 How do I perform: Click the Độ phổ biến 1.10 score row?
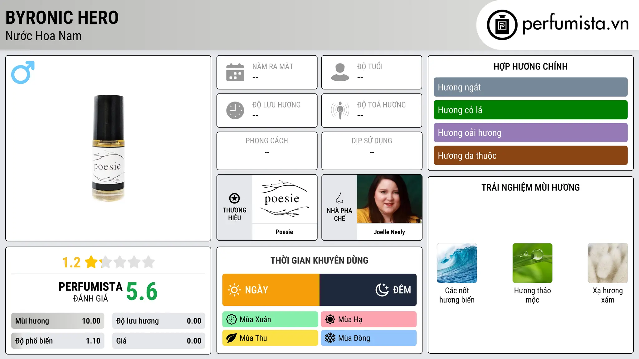(58, 341)
